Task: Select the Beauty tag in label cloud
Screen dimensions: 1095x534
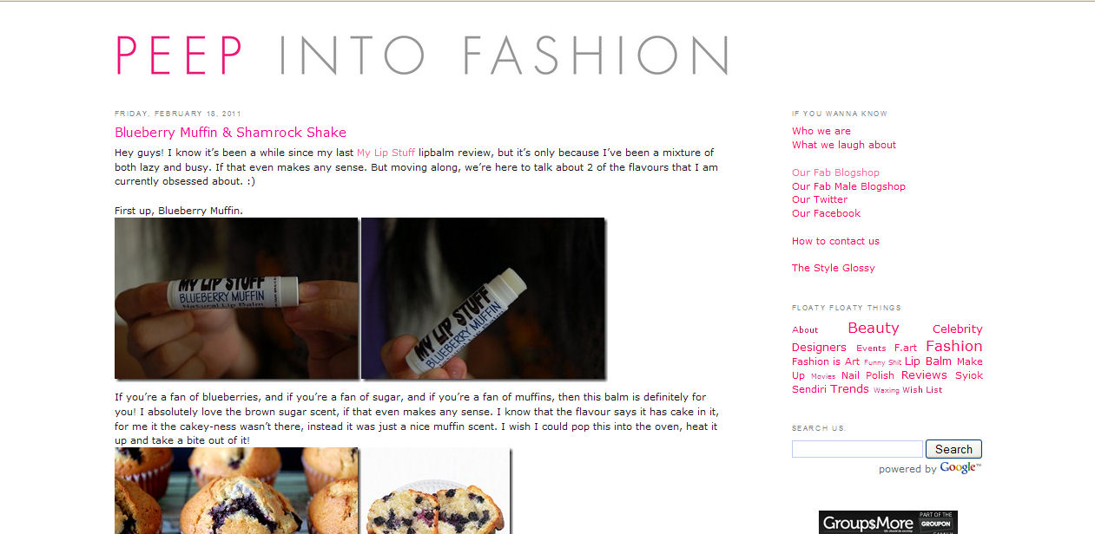Action: [874, 328]
